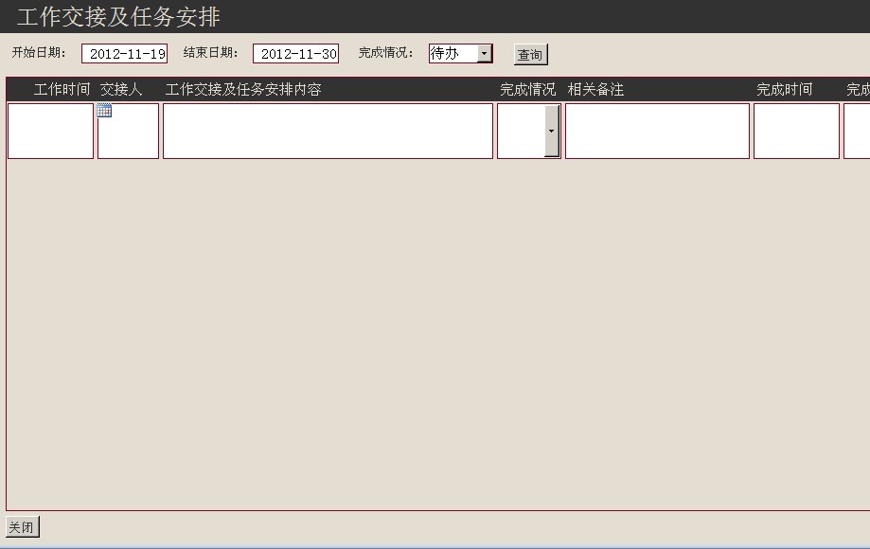
Task: Click the 交接人 column header
Action: pyautogui.click(x=121, y=89)
